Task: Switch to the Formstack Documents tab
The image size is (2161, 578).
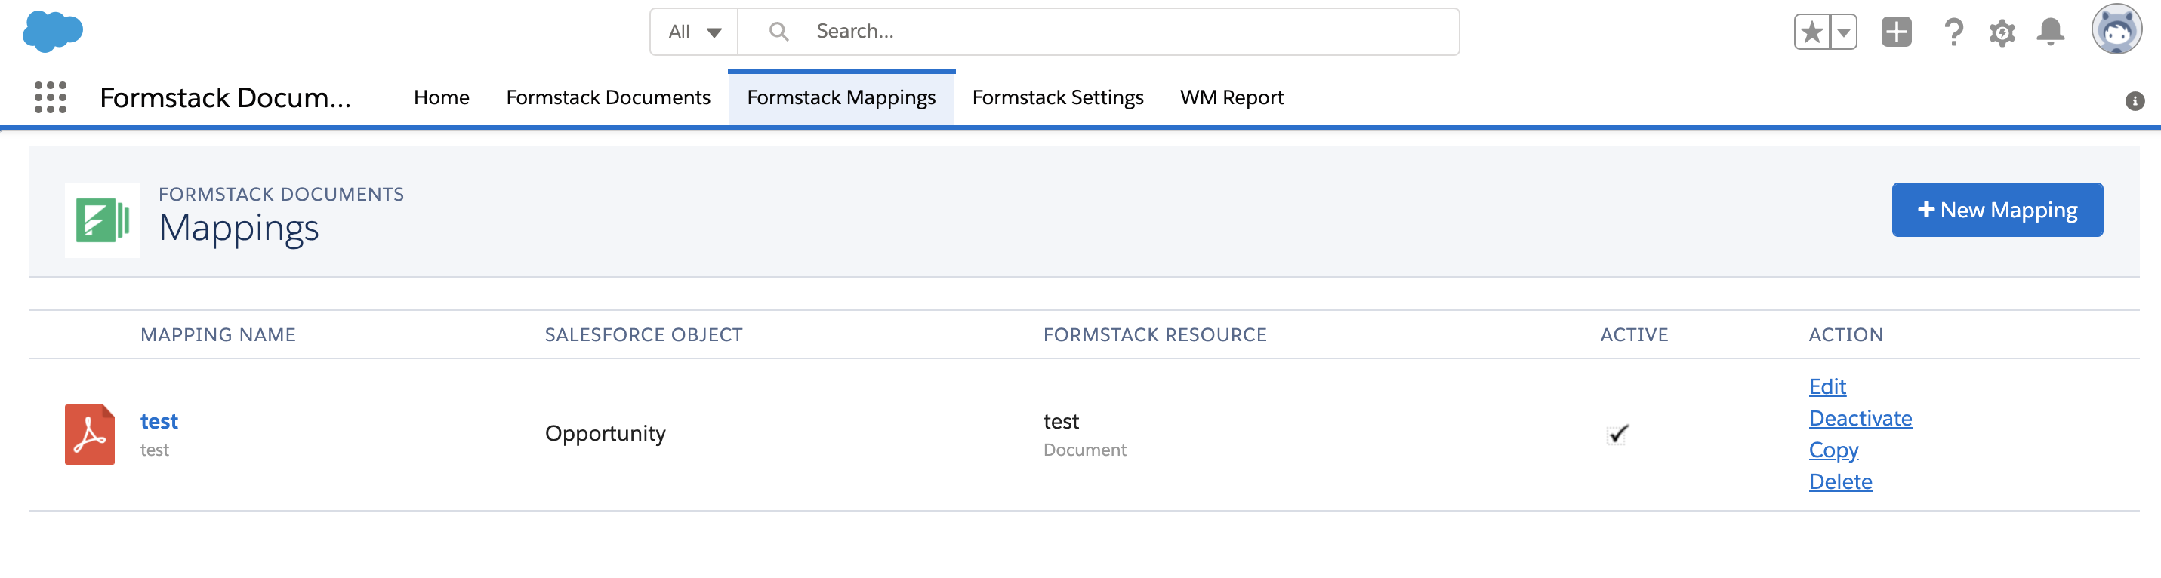Action: point(608,97)
